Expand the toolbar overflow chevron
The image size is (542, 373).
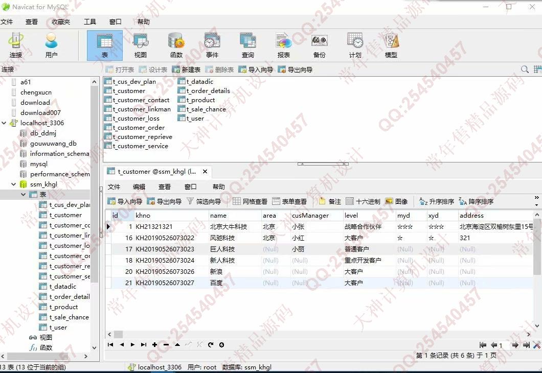(536, 198)
